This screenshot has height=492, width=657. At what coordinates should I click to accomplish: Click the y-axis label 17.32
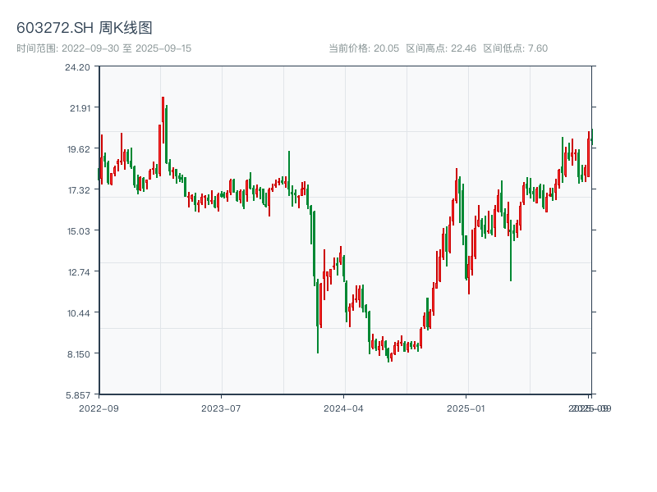pyautogui.click(x=79, y=190)
